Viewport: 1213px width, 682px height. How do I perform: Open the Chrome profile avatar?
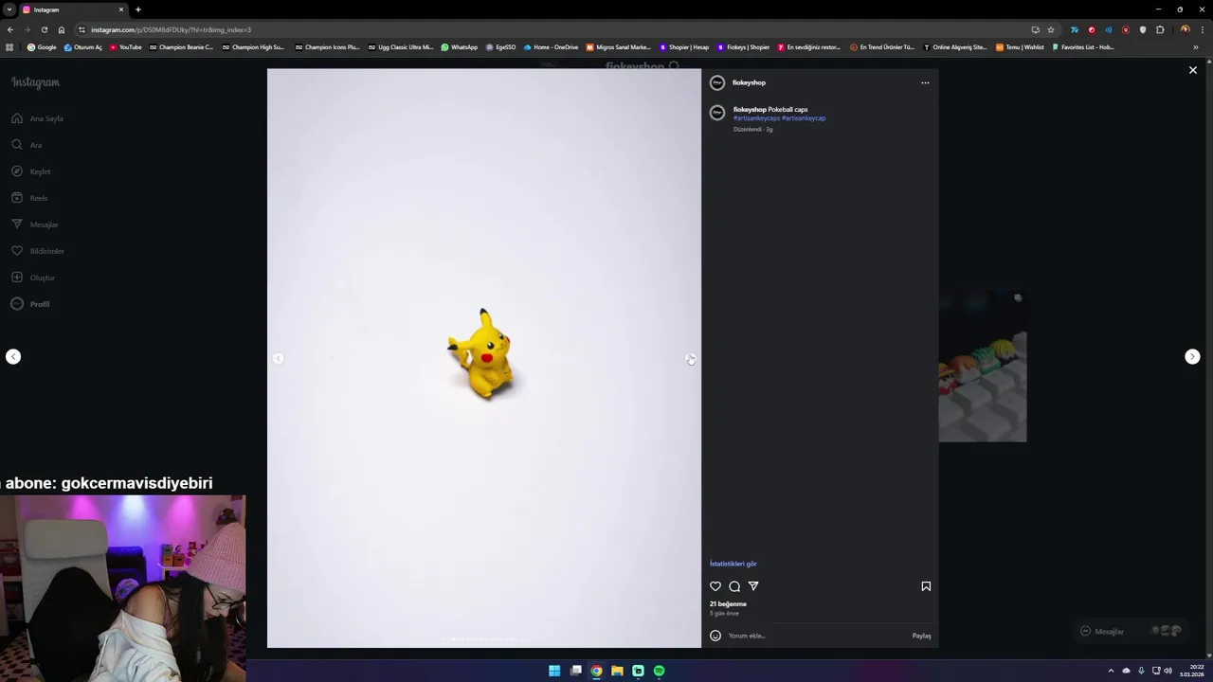coord(1185,29)
